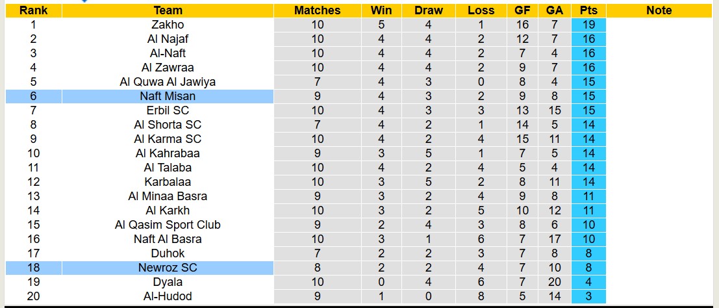Click the Pts column header
This screenshot has width=719, height=308.
point(589,10)
